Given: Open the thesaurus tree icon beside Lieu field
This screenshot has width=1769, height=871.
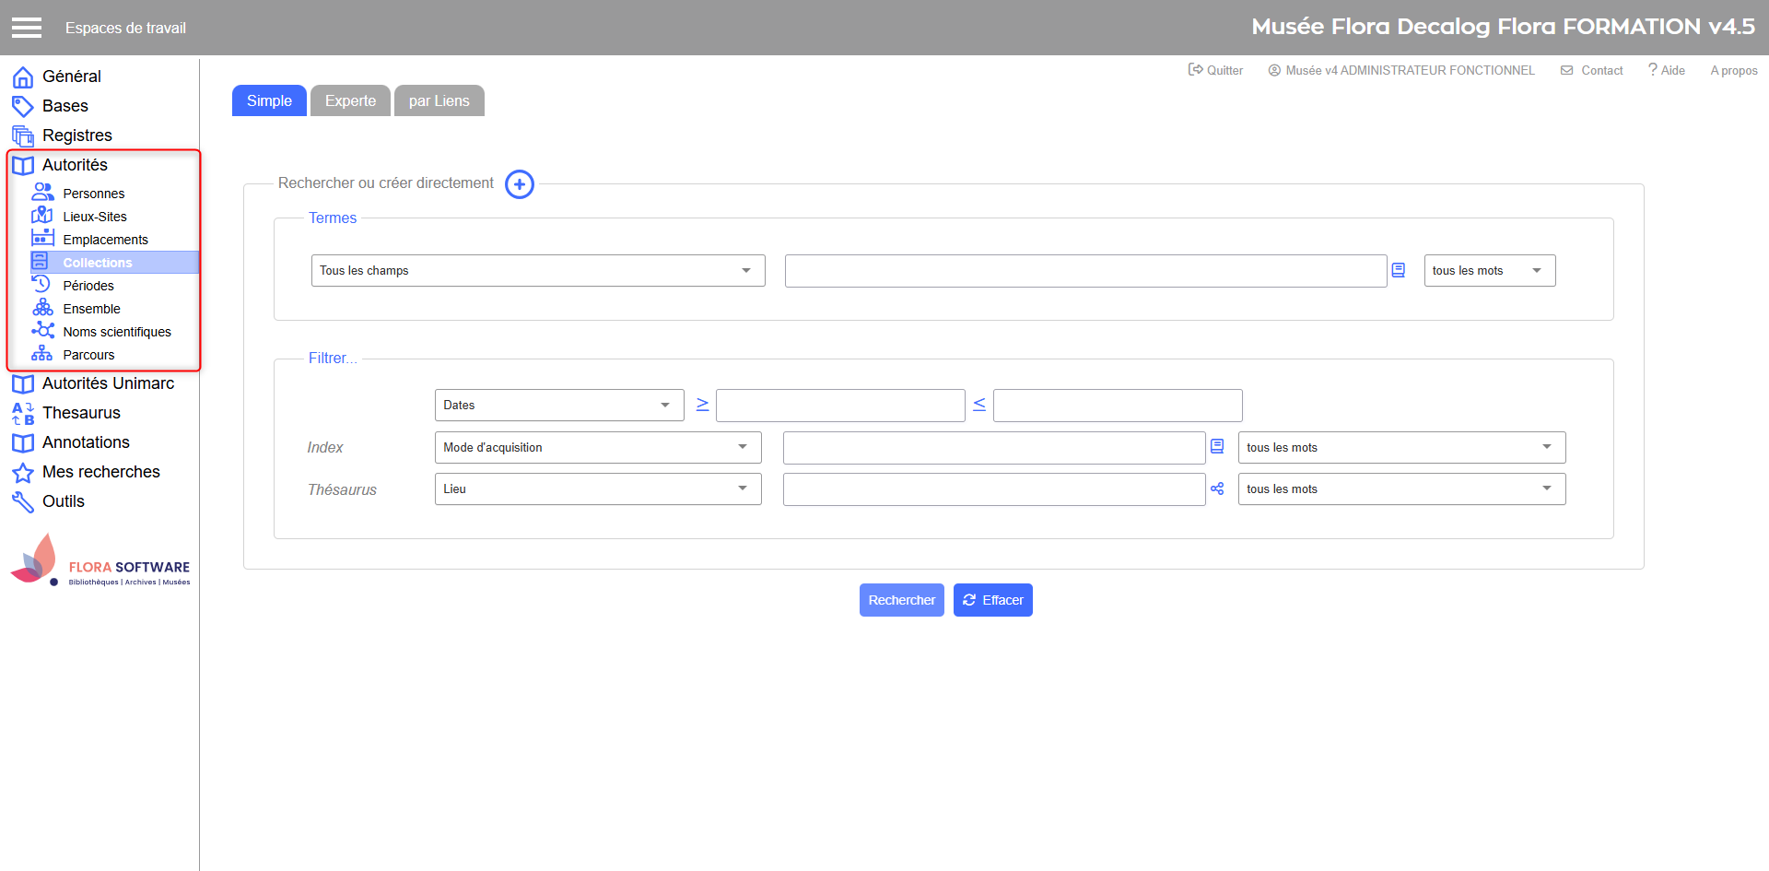Looking at the screenshot, I should tap(1217, 489).
